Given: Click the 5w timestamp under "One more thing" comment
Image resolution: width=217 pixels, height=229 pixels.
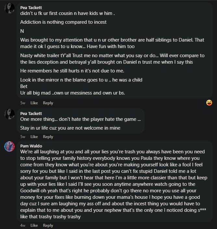Looking at the screenshot, I should pyautogui.click(x=23, y=137).
